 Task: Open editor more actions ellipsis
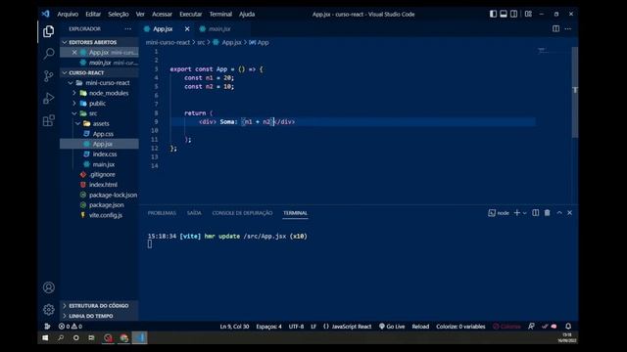pos(568,28)
